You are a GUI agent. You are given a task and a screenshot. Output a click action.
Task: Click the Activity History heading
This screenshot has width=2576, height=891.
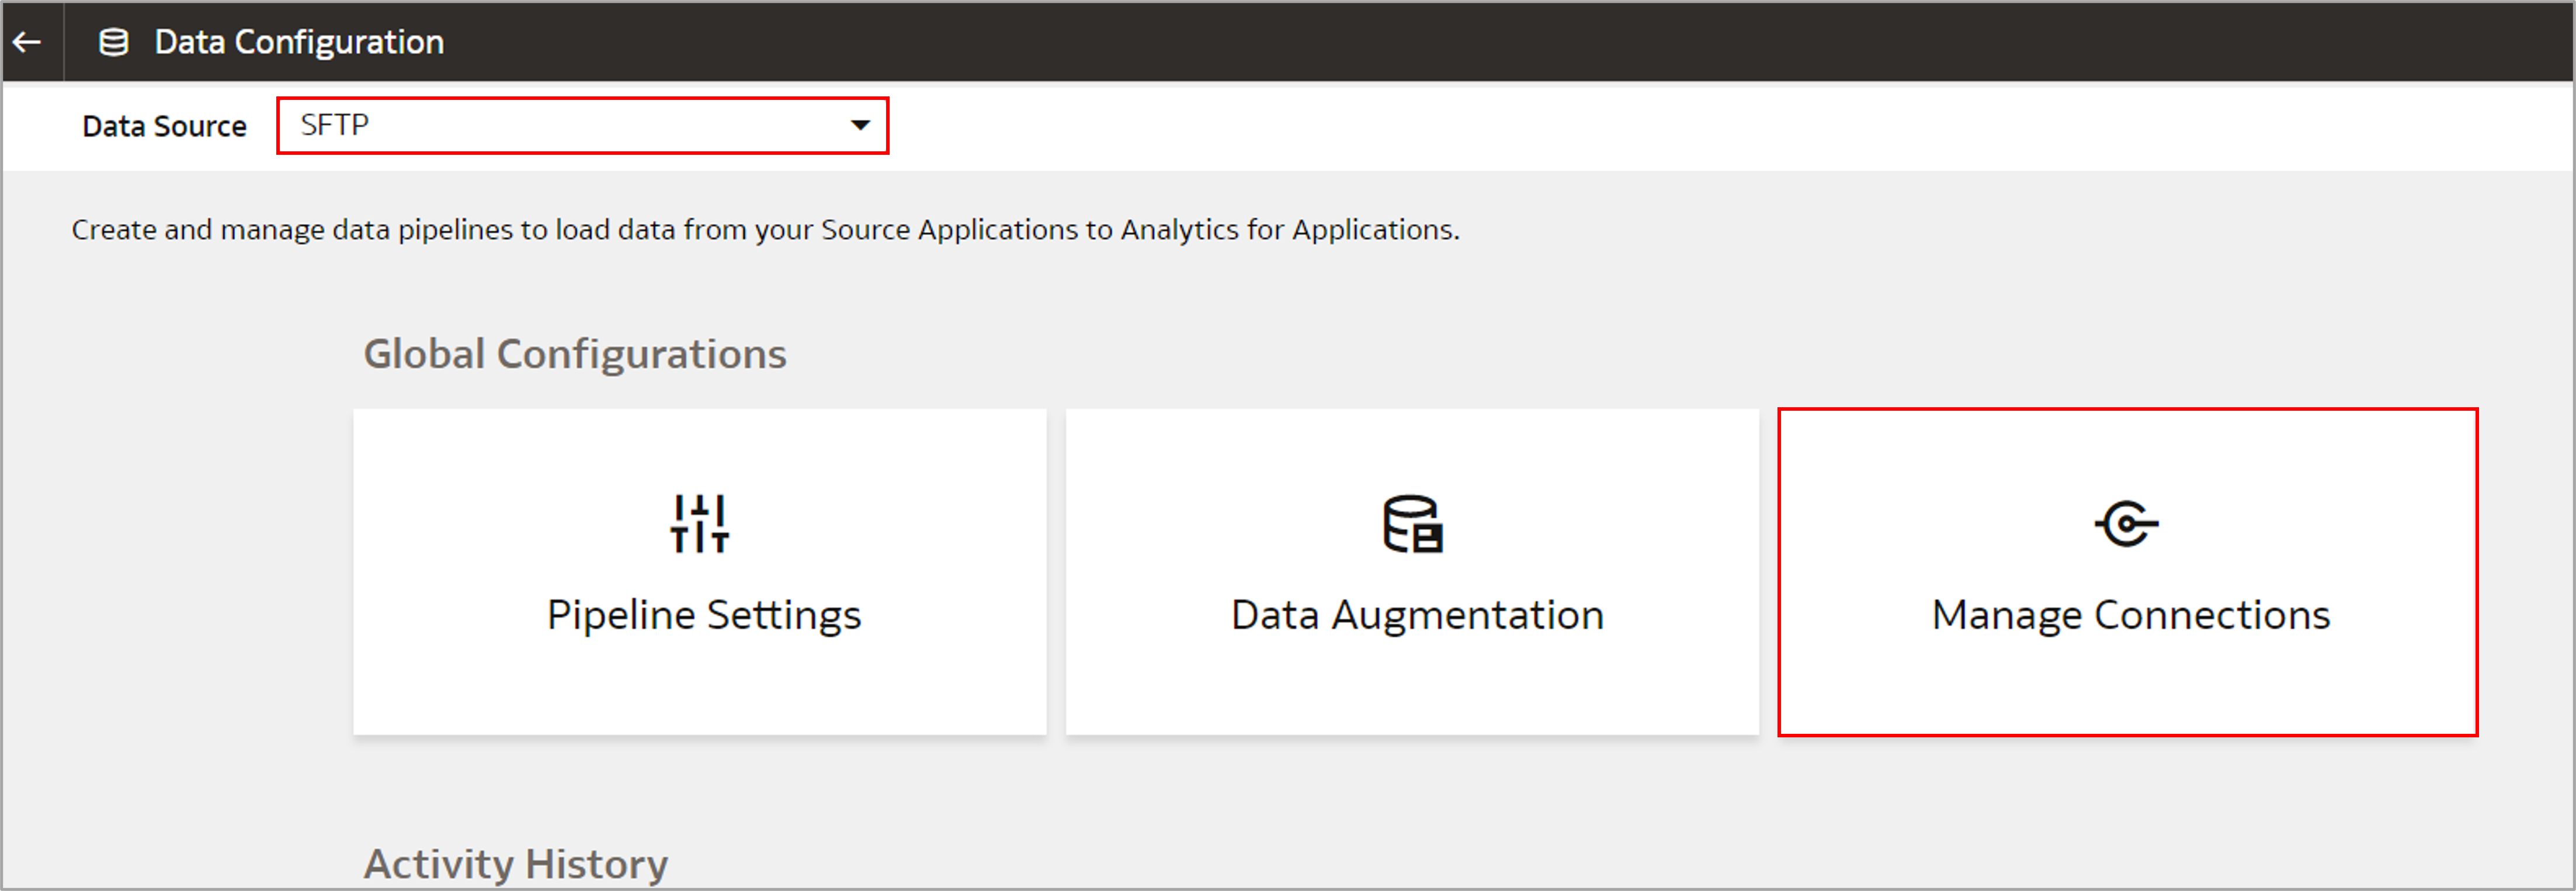coord(515,862)
